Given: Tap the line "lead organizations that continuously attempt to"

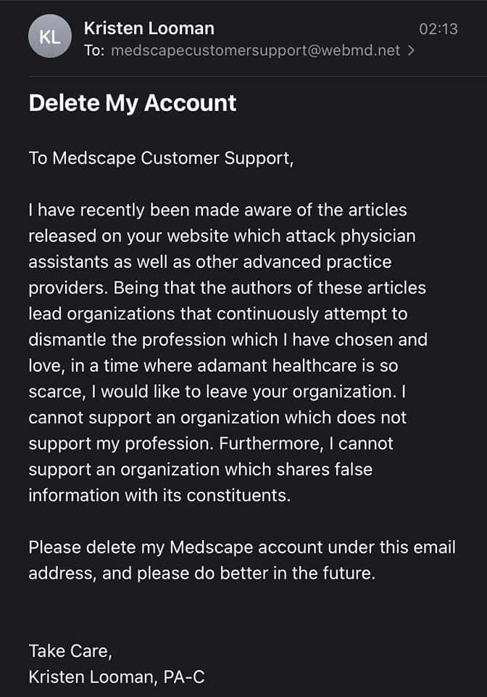Looking at the screenshot, I should (x=218, y=314).
